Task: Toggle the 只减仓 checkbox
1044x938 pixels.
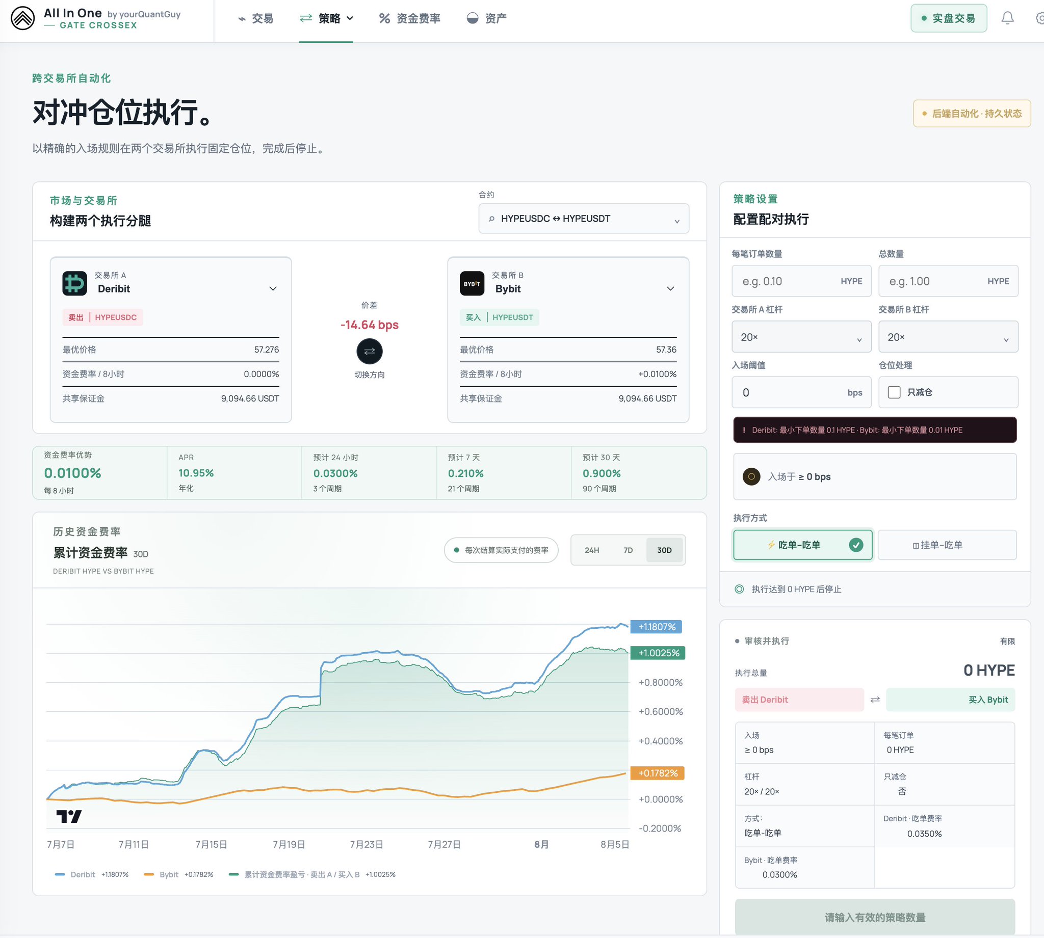Action: (894, 392)
